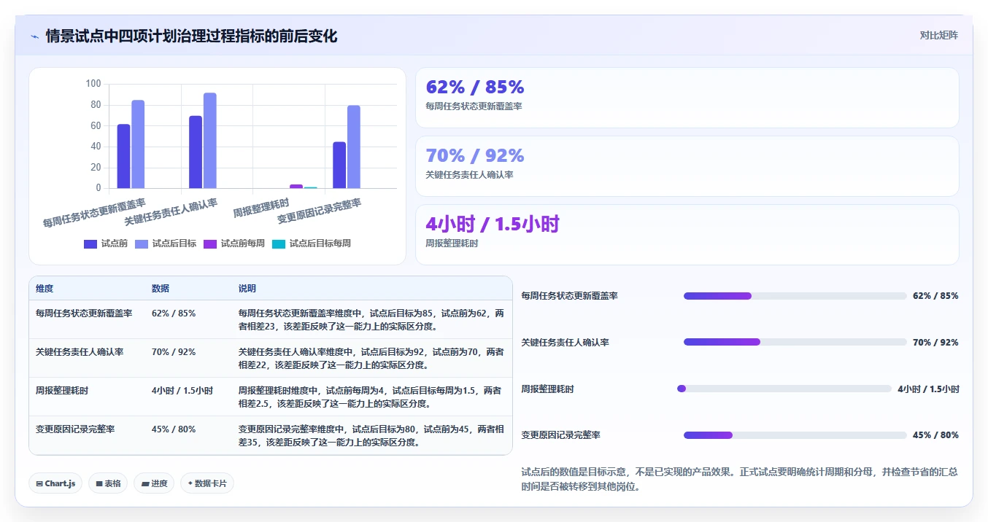988x522 pixels.
Task: Click the header icon beside the title
Action: [34, 36]
